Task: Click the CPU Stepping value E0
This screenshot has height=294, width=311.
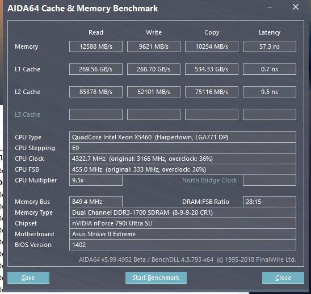Action: 183,148
